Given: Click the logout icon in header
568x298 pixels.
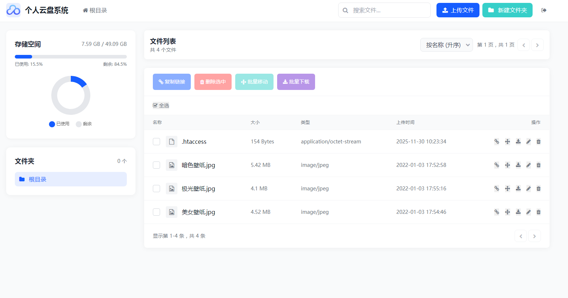Looking at the screenshot, I should pyautogui.click(x=544, y=10).
